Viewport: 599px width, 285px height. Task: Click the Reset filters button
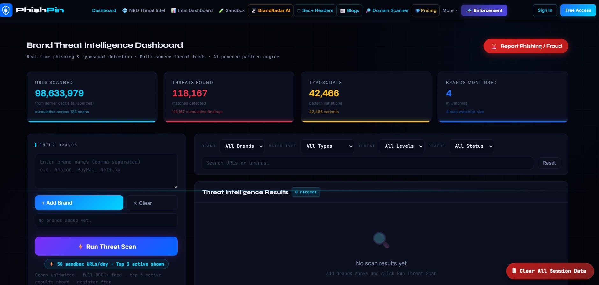[549, 163]
